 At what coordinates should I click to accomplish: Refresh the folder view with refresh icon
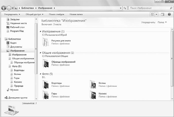pyautogui.click(x=125, y=8)
